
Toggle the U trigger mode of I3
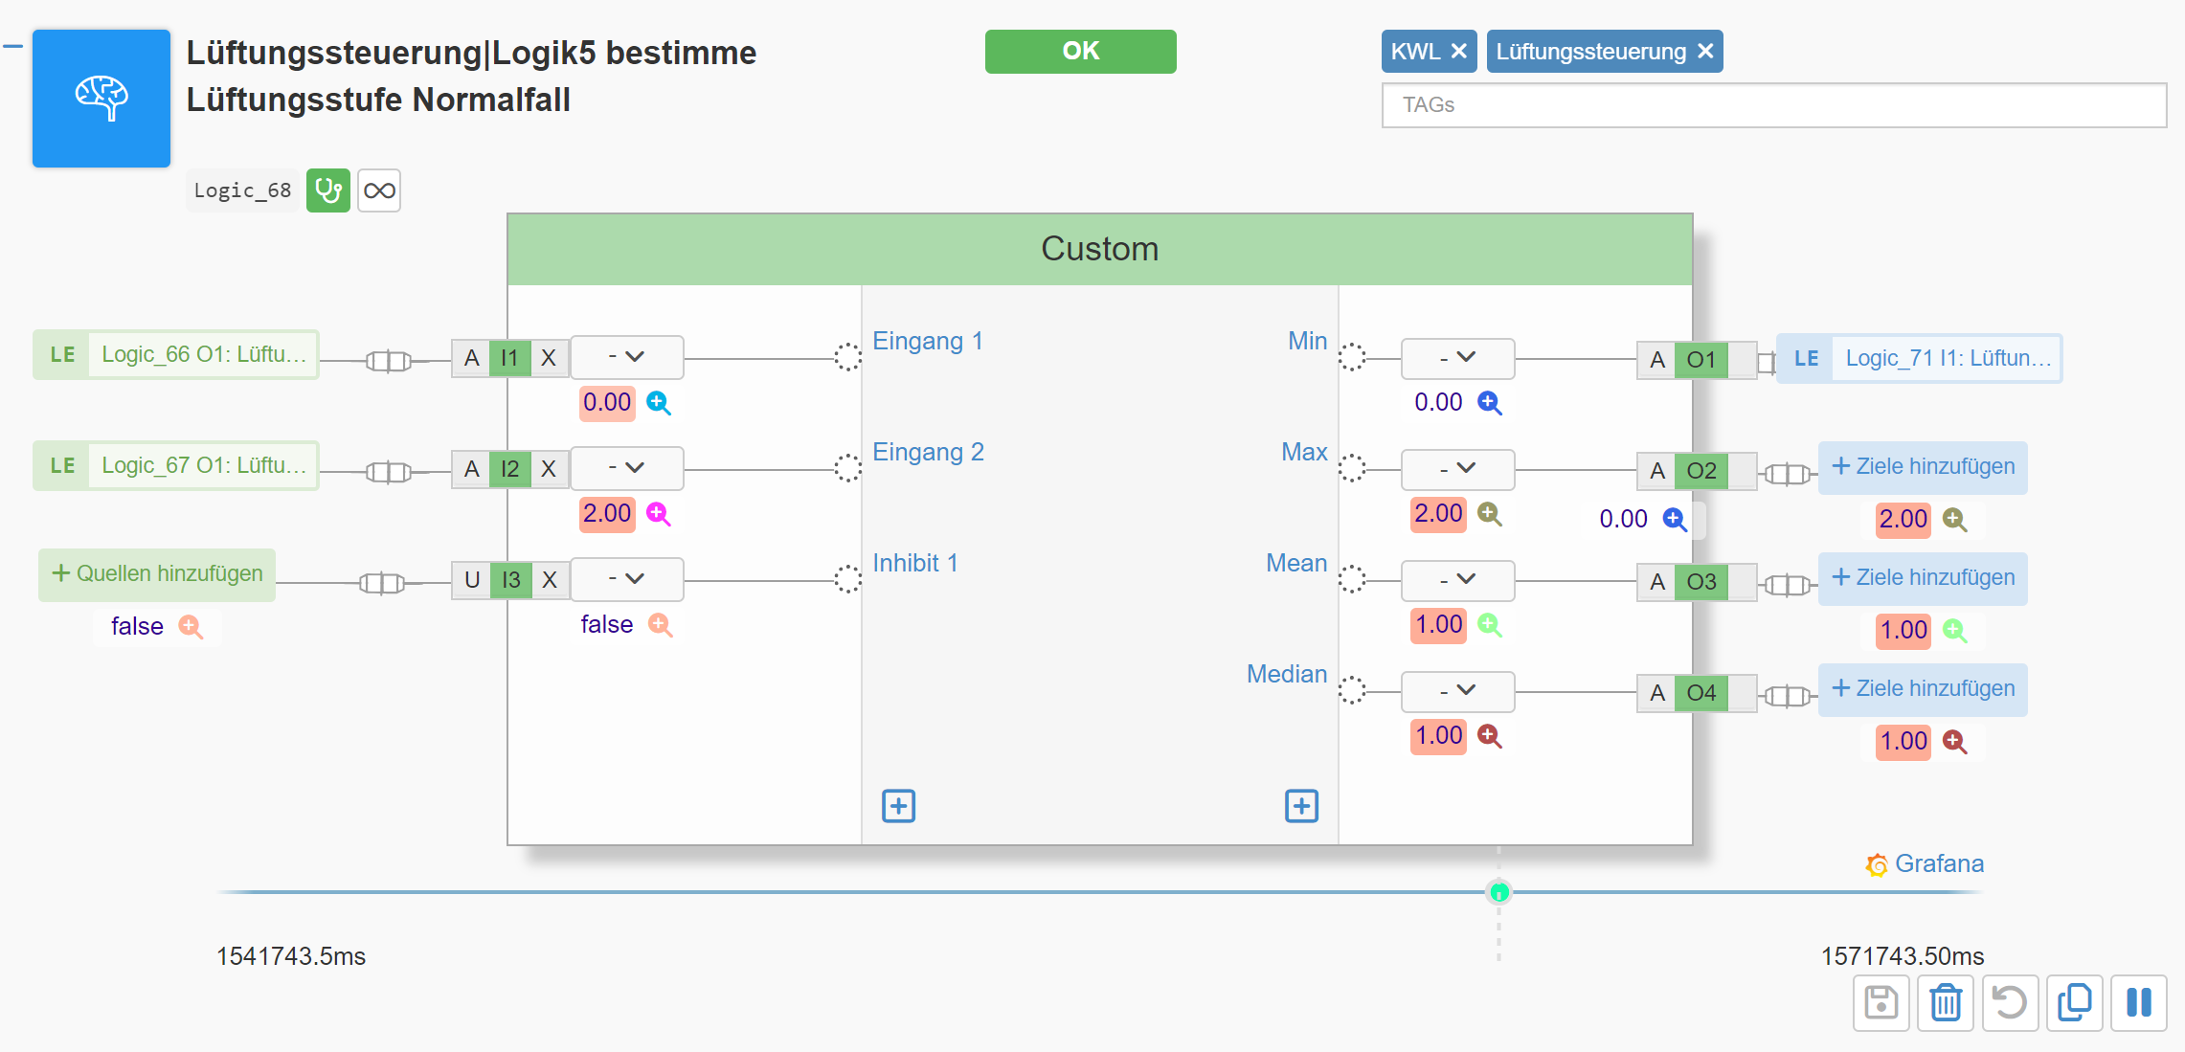471,581
